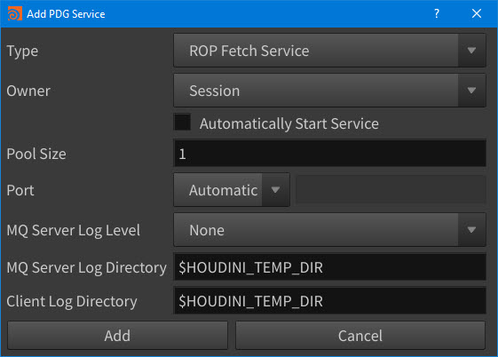498x357 pixels.
Task: Open the Type dropdown showing ROP Fetch Service
Action: point(329,51)
